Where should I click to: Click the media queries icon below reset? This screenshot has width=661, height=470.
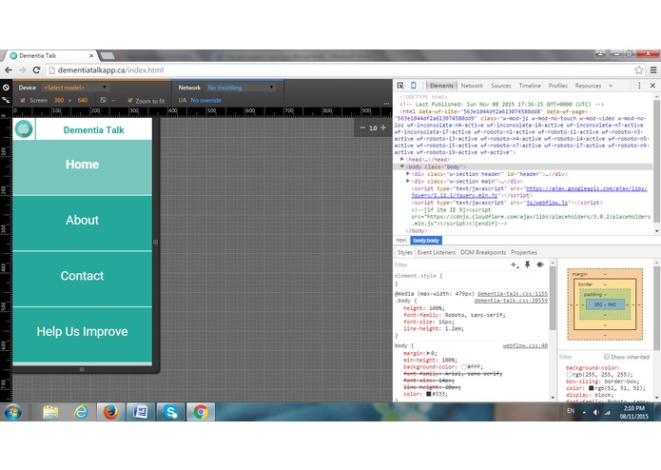[x=6, y=100]
